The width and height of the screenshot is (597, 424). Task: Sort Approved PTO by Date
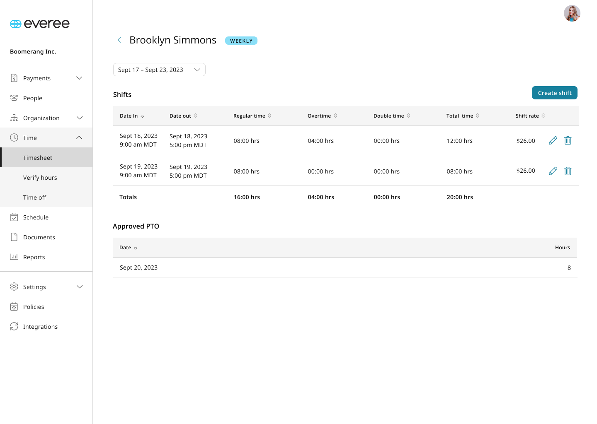pyautogui.click(x=128, y=248)
